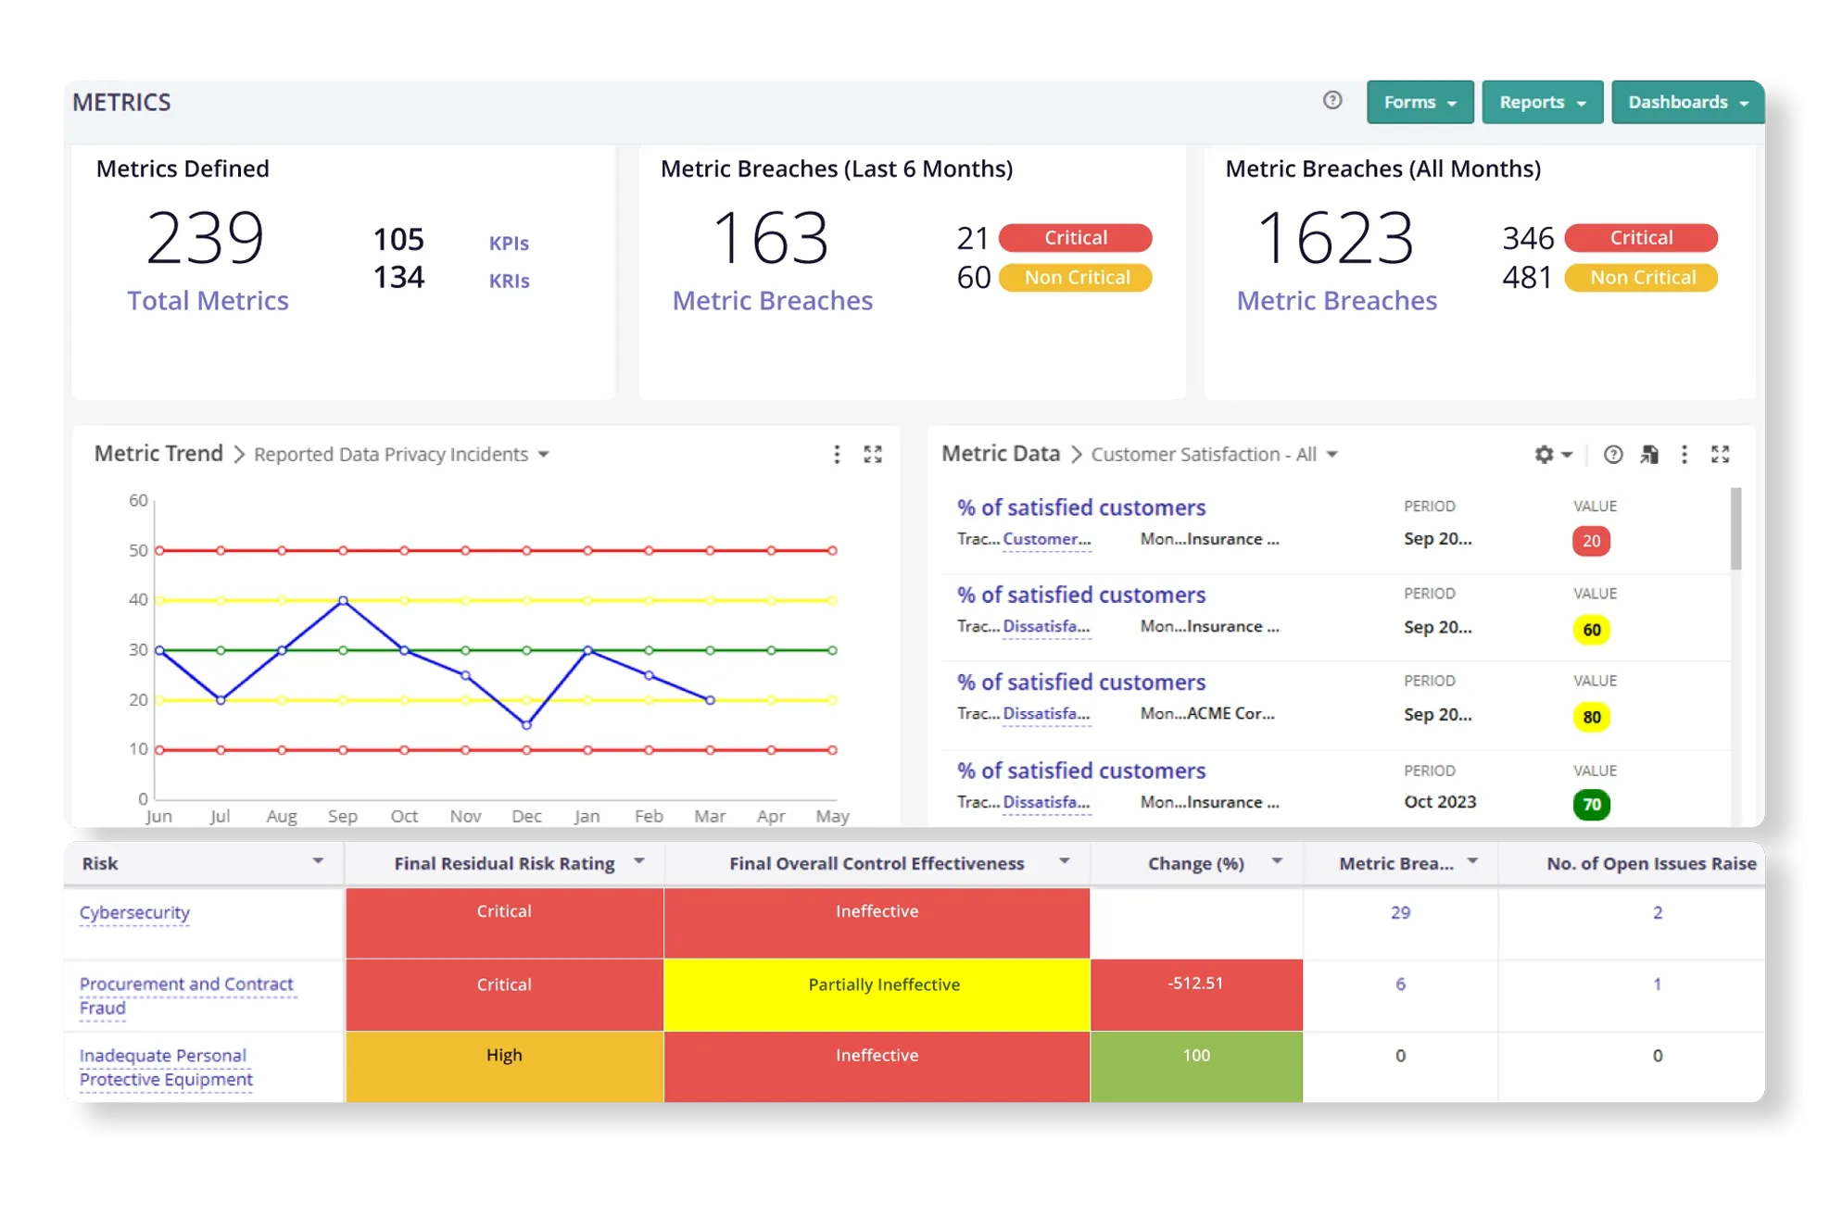
Task: Click the Metric Data export icon
Action: (x=1649, y=454)
